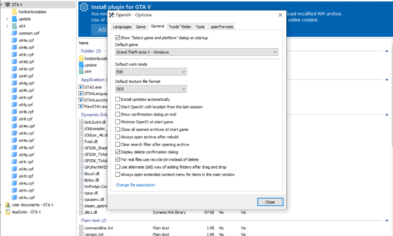Expand the update folder in tree

coord(7,19)
